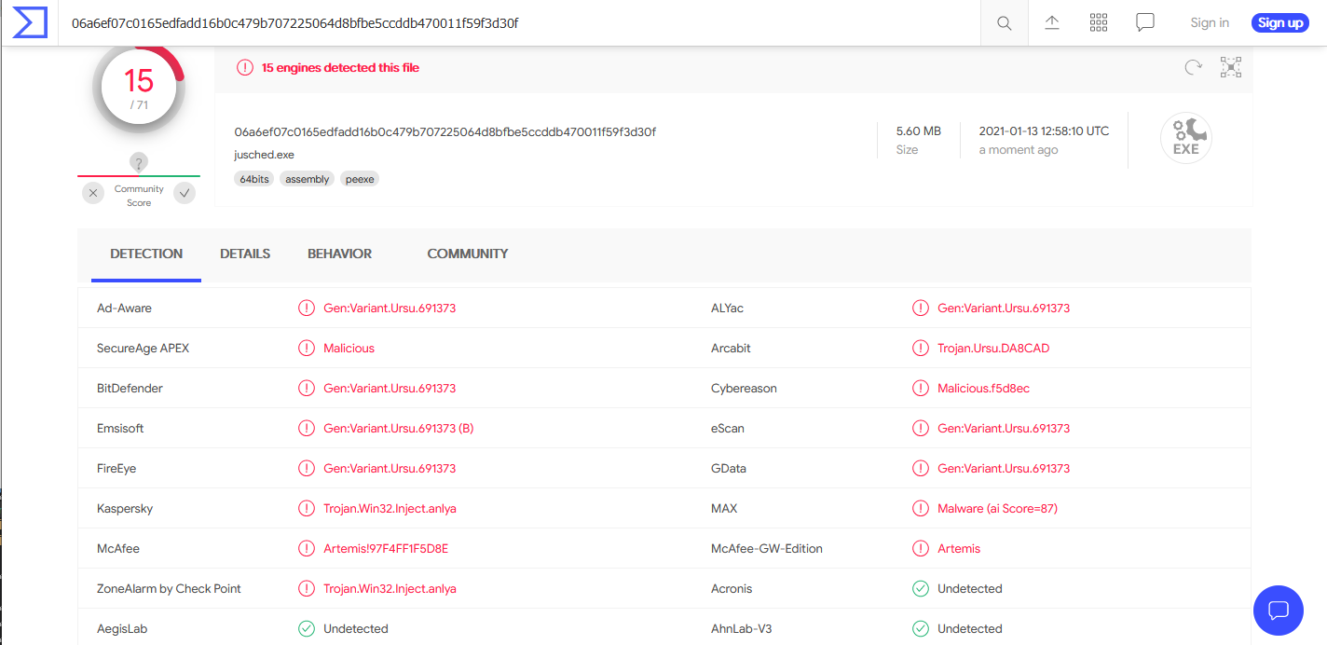The image size is (1327, 645).
Task: Open the comments speech bubble icon
Action: [x=1145, y=22]
